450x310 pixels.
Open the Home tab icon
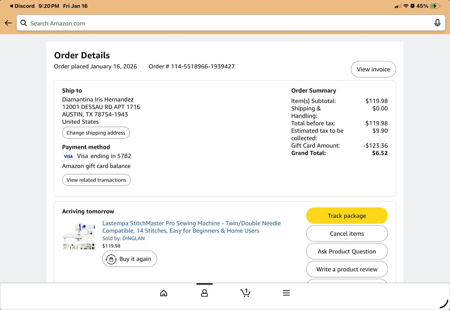pyautogui.click(x=164, y=293)
